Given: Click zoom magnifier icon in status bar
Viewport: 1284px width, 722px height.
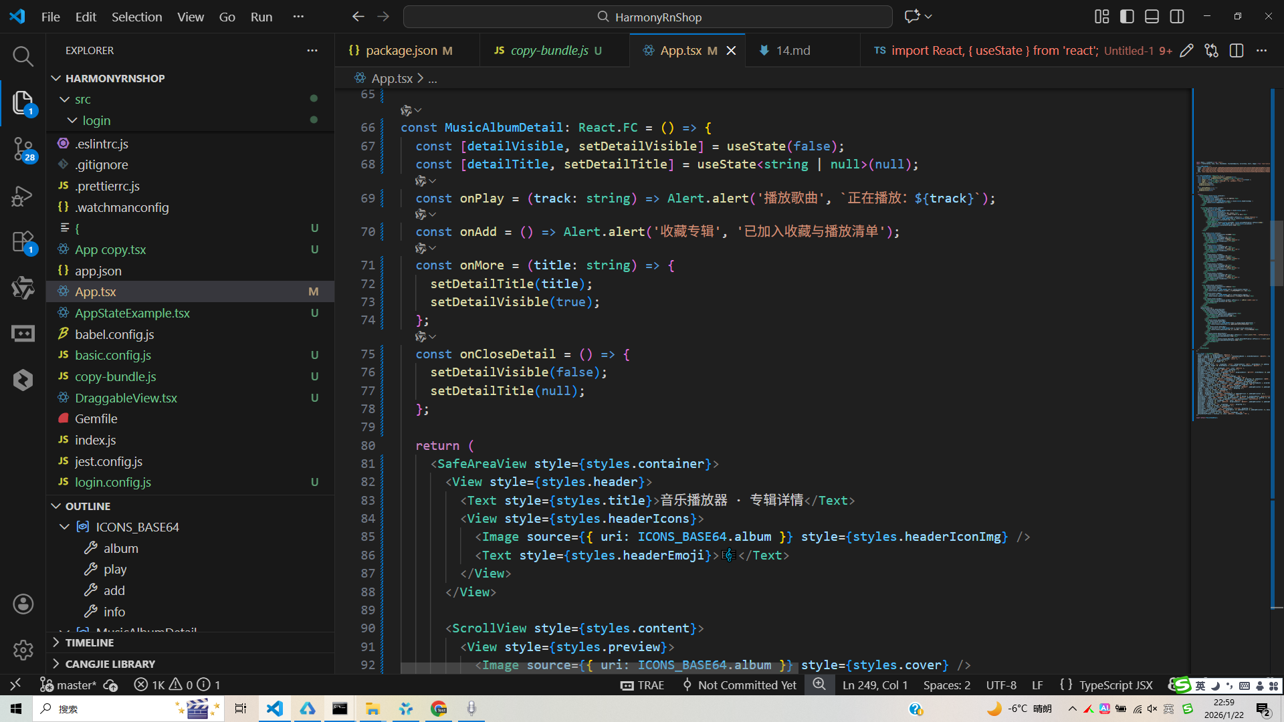Looking at the screenshot, I should coord(819,685).
